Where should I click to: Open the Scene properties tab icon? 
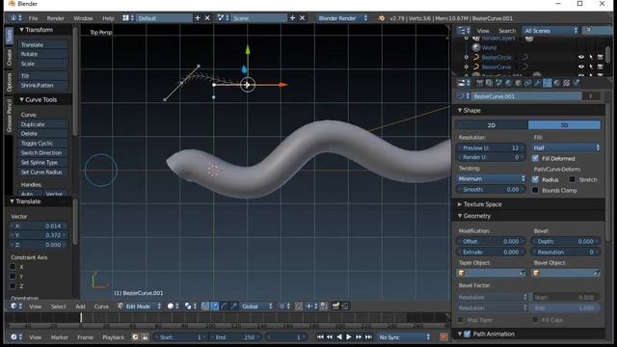click(x=499, y=83)
